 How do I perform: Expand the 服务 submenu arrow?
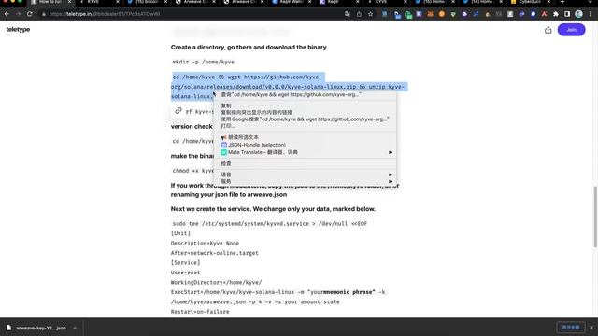(391, 181)
